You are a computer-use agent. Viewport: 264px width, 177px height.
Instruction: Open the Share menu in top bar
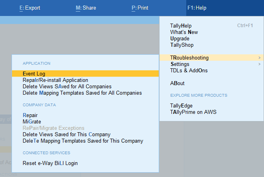click(86, 8)
